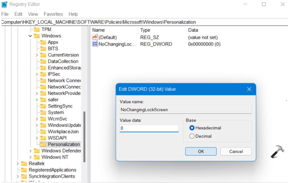Click the NoChangingLockScreen DWORD value icon
This screenshot has height=183, width=288.
95,44
